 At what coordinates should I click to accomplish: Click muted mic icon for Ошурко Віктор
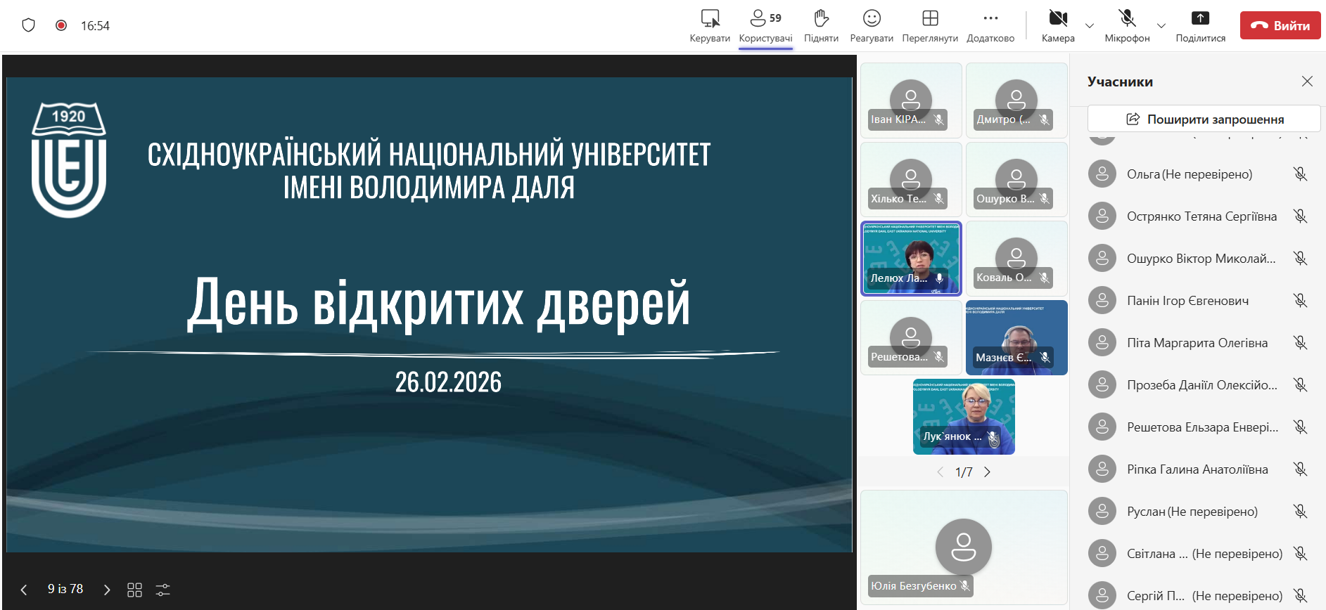(1300, 259)
